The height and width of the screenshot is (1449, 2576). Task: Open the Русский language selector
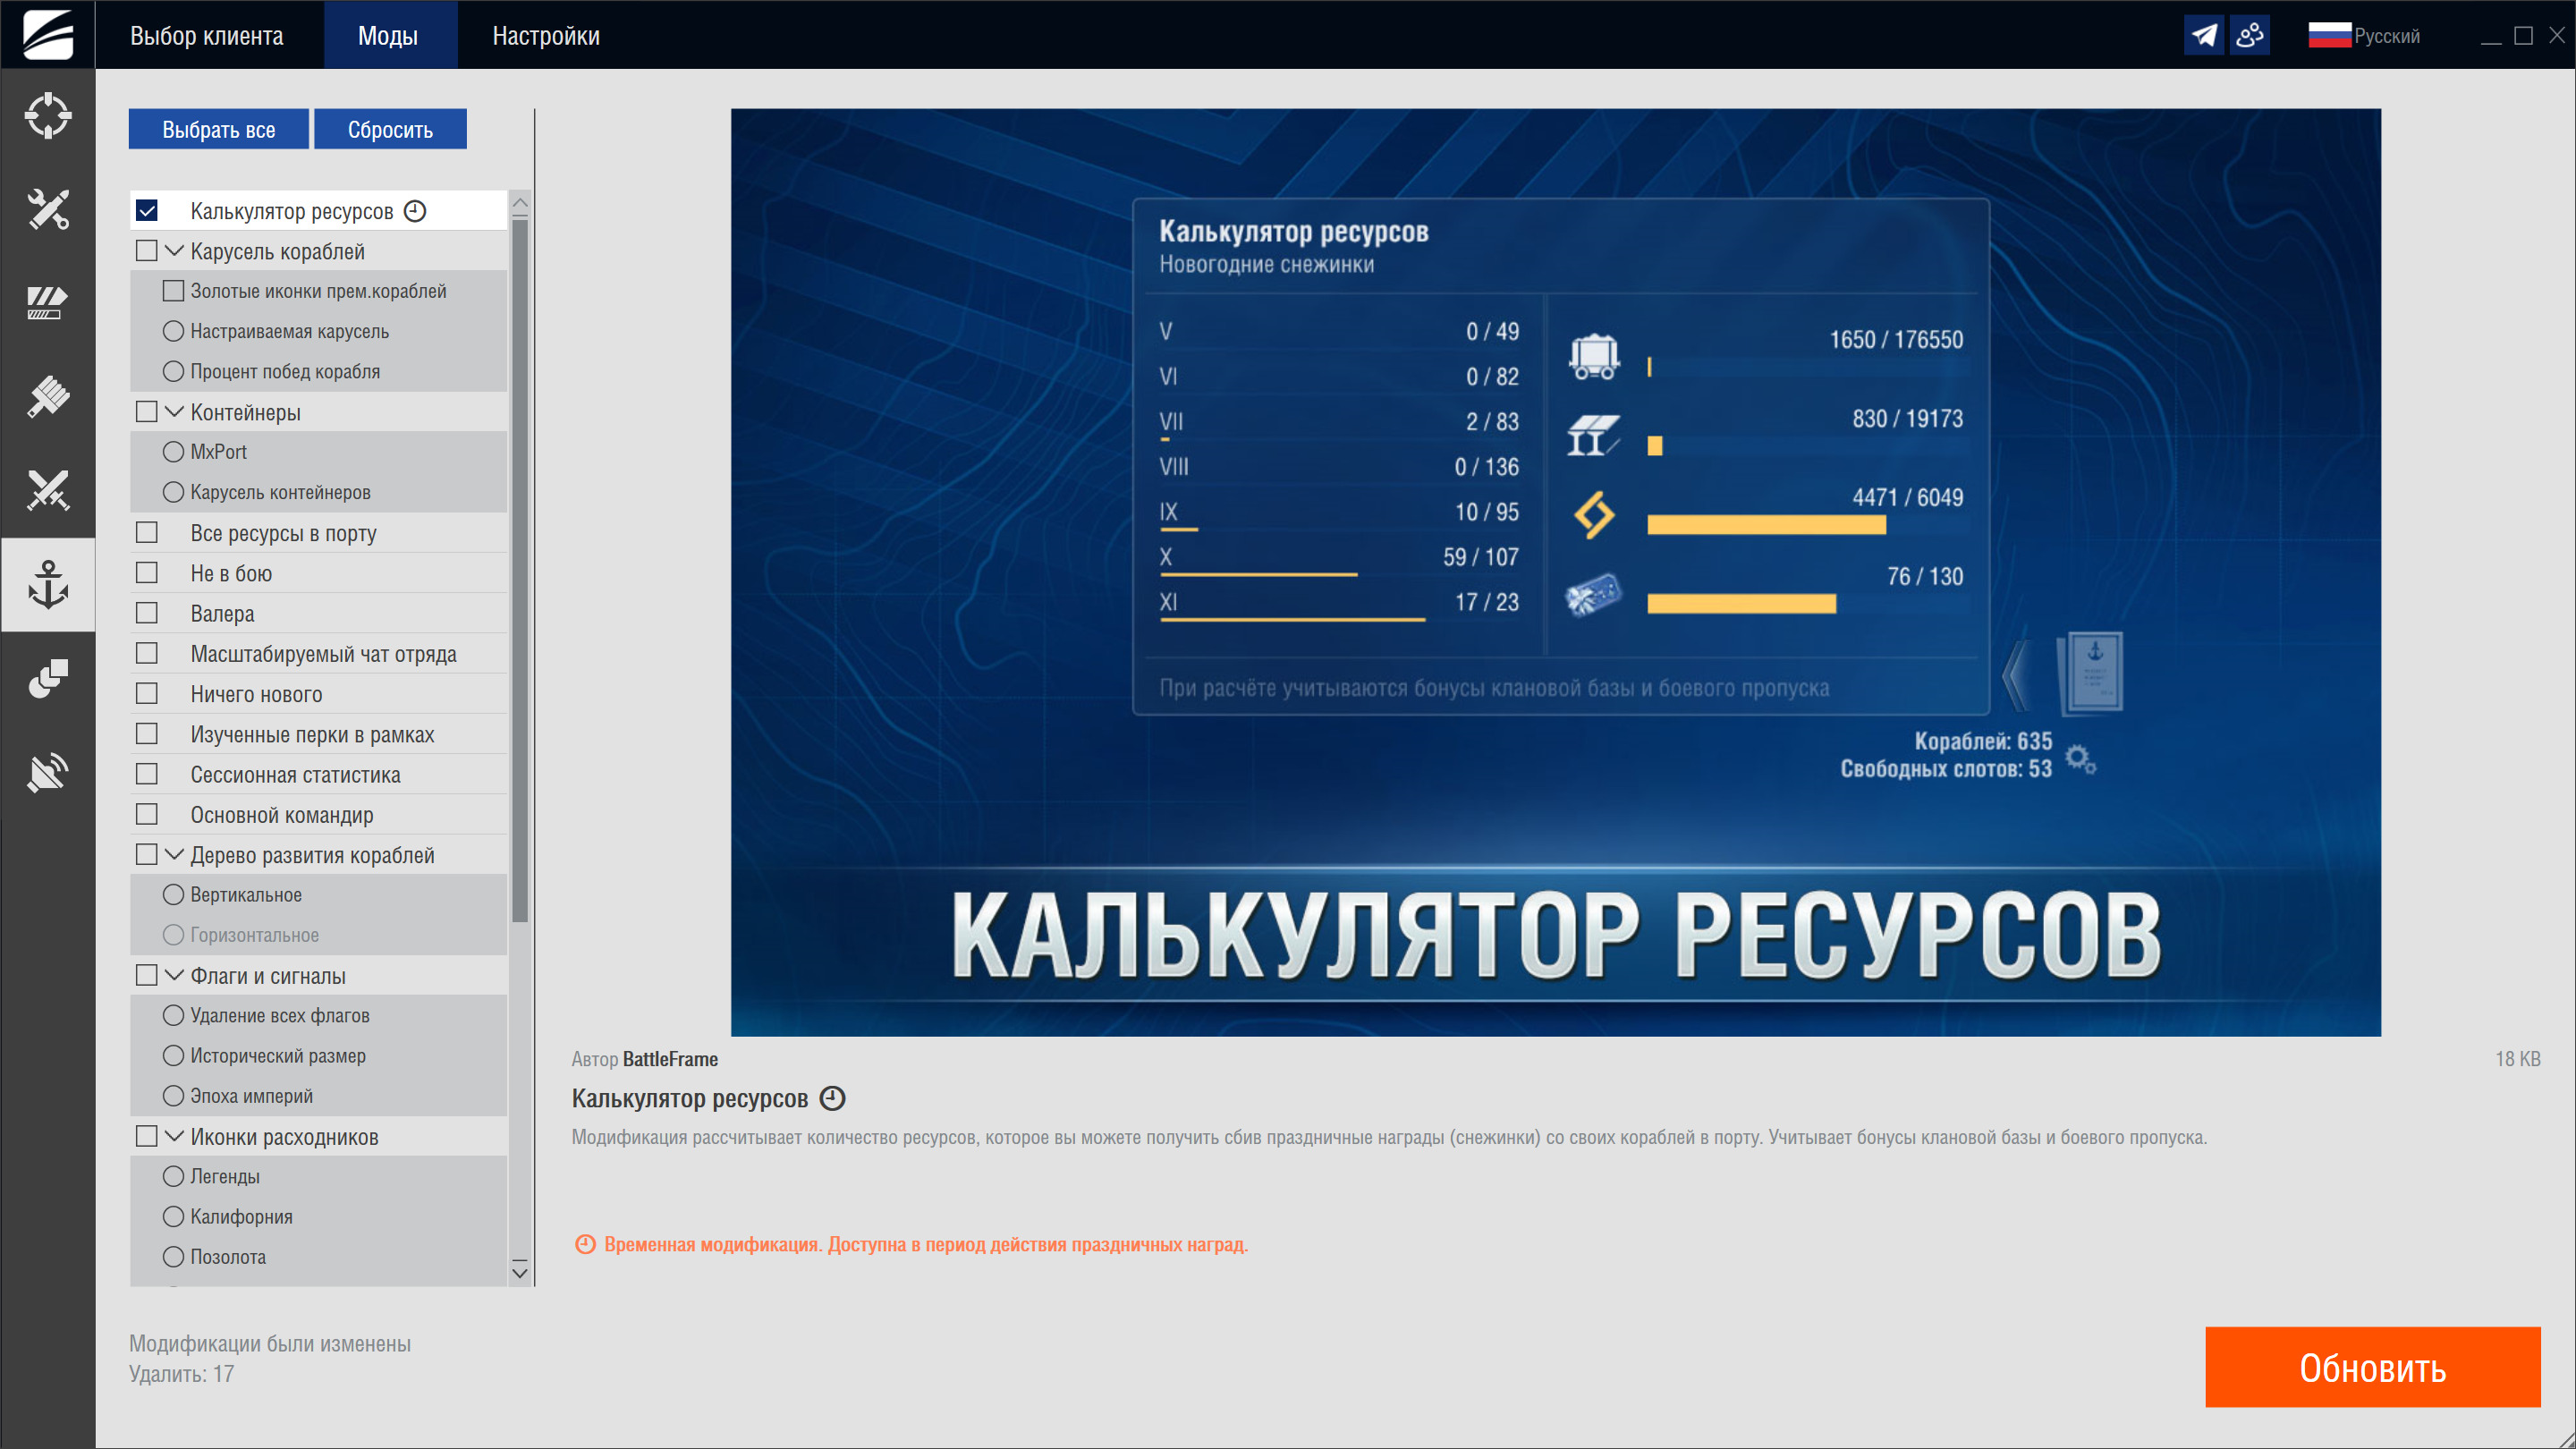(x=2364, y=36)
